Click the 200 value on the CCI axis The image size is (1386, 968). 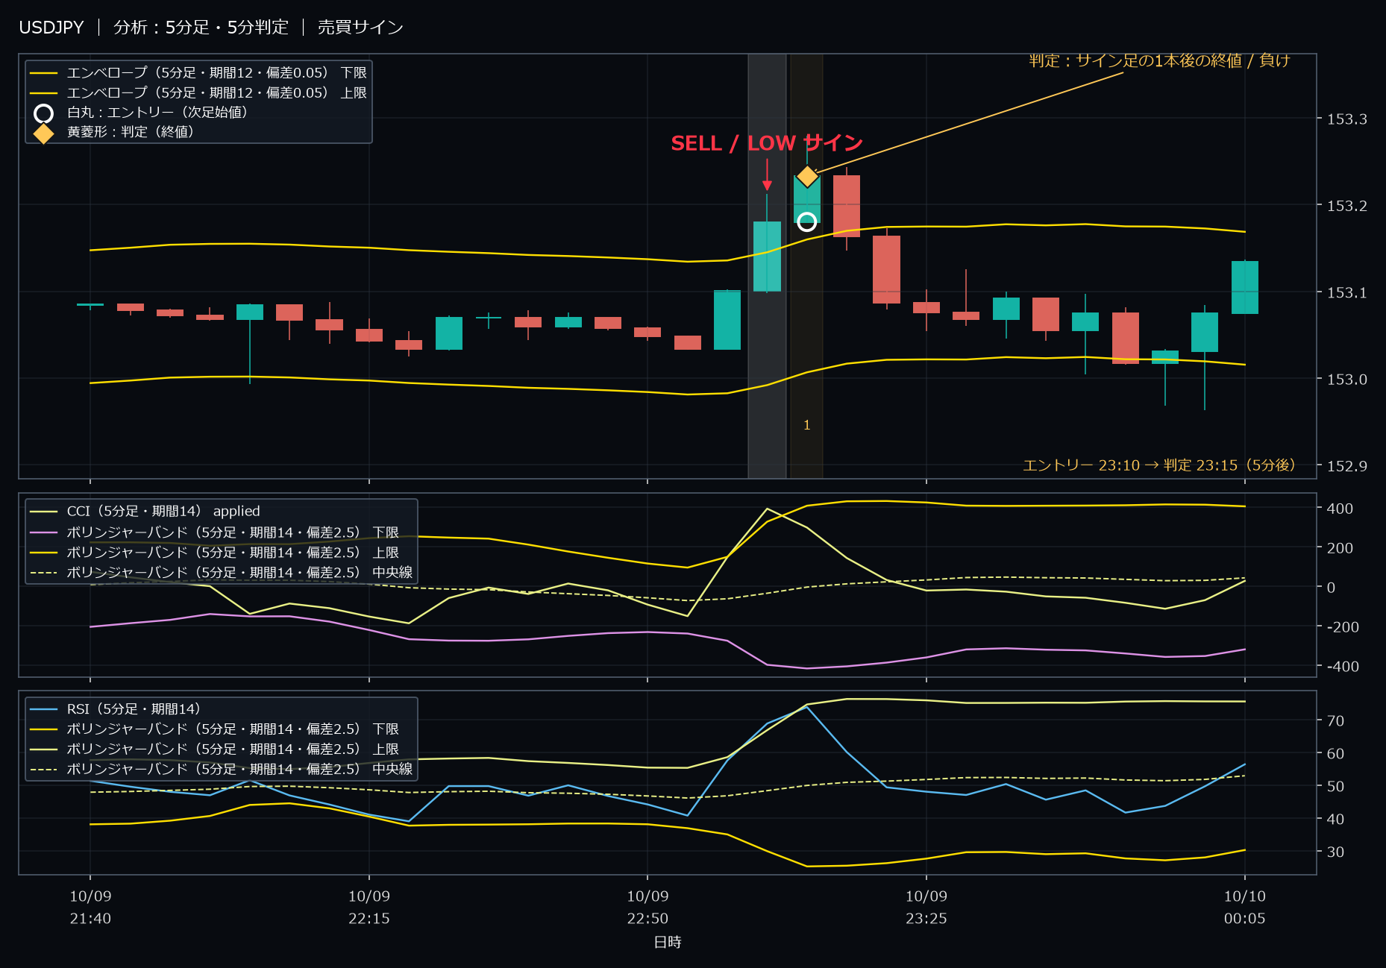(x=1340, y=548)
